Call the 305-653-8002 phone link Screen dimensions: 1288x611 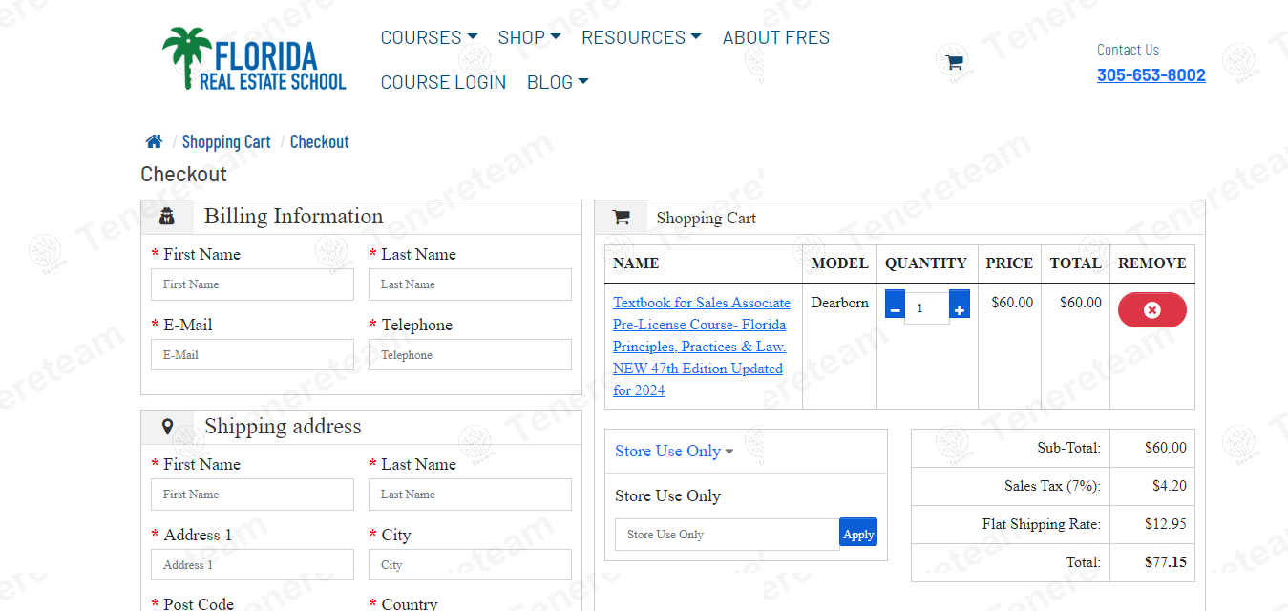pyautogui.click(x=1151, y=75)
